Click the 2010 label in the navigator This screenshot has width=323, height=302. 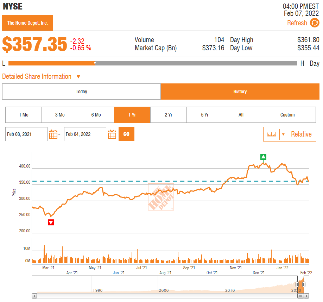click(230, 290)
